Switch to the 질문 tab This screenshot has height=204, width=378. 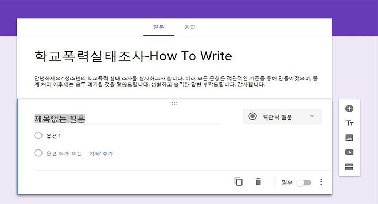click(159, 27)
